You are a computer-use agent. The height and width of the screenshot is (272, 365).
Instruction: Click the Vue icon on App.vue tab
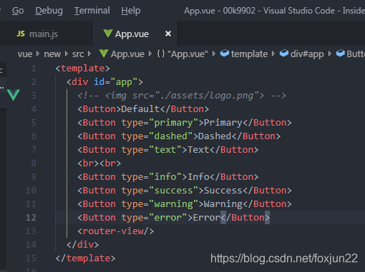[x=108, y=34]
